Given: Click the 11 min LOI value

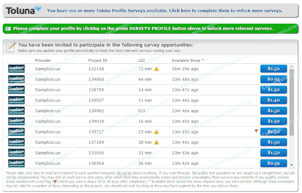Looking at the screenshot, I should tap(145, 100).
